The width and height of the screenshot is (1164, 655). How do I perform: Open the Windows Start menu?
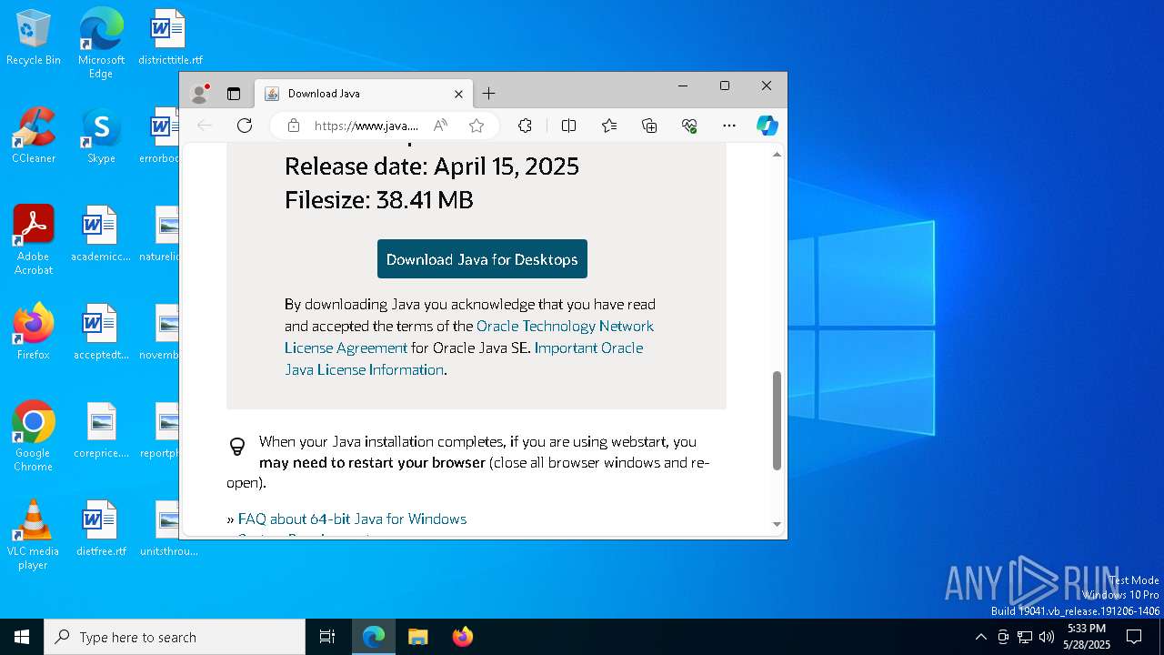click(x=22, y=637)
